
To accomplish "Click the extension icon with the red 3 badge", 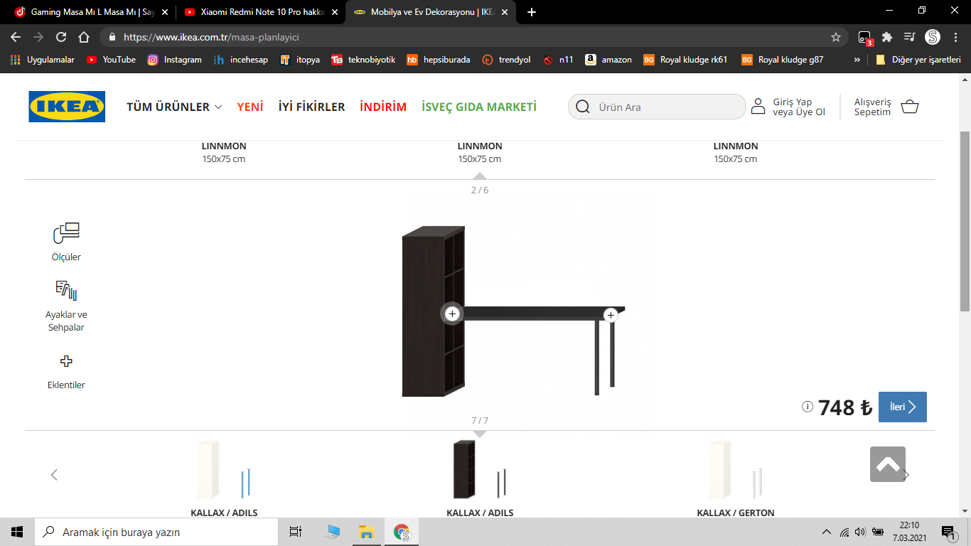I will tap(865, 38).
